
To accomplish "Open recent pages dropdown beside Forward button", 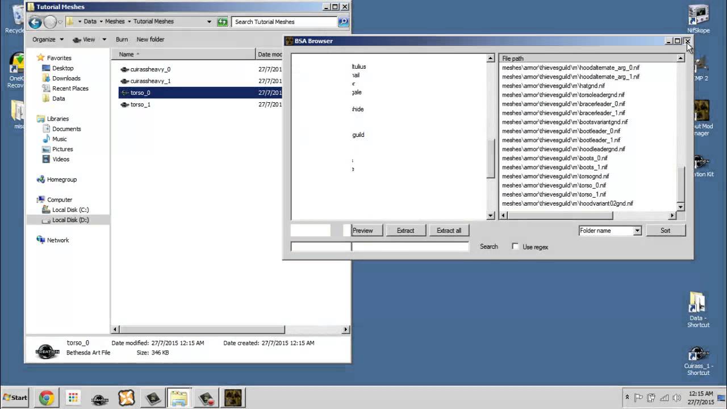I will coord(60,22).
